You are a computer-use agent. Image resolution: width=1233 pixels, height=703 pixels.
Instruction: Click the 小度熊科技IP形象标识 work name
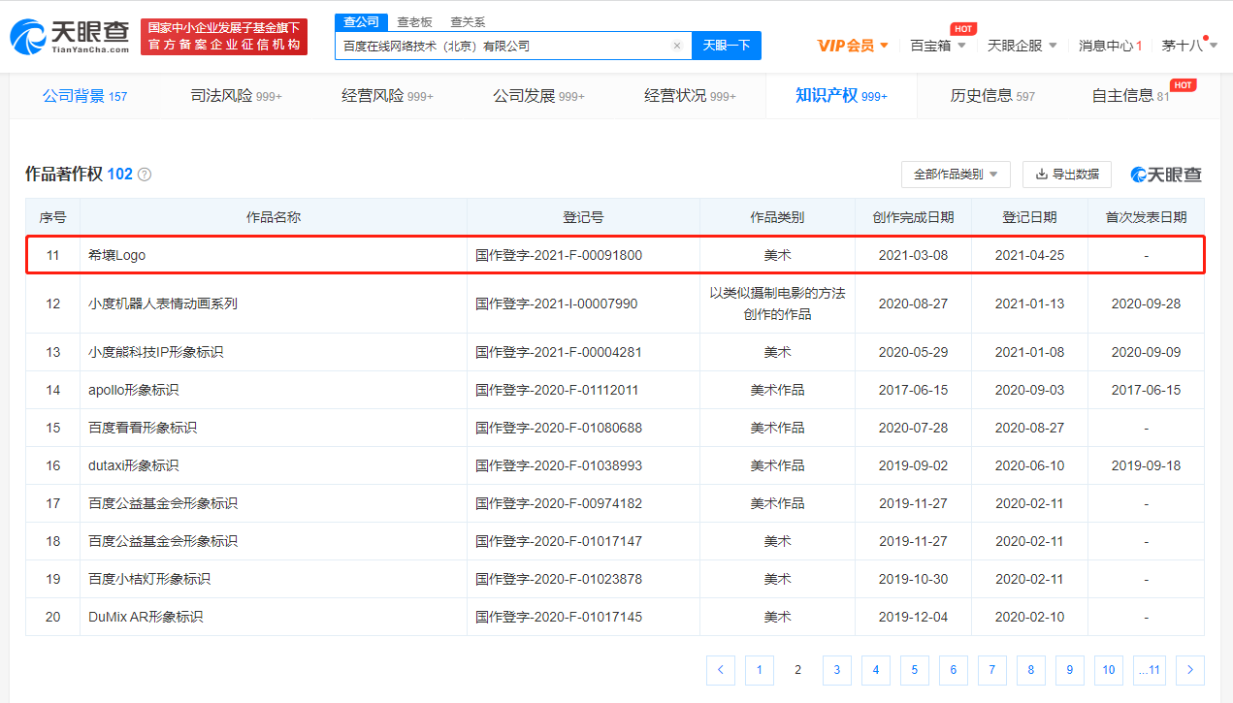[x=156, y=352]
